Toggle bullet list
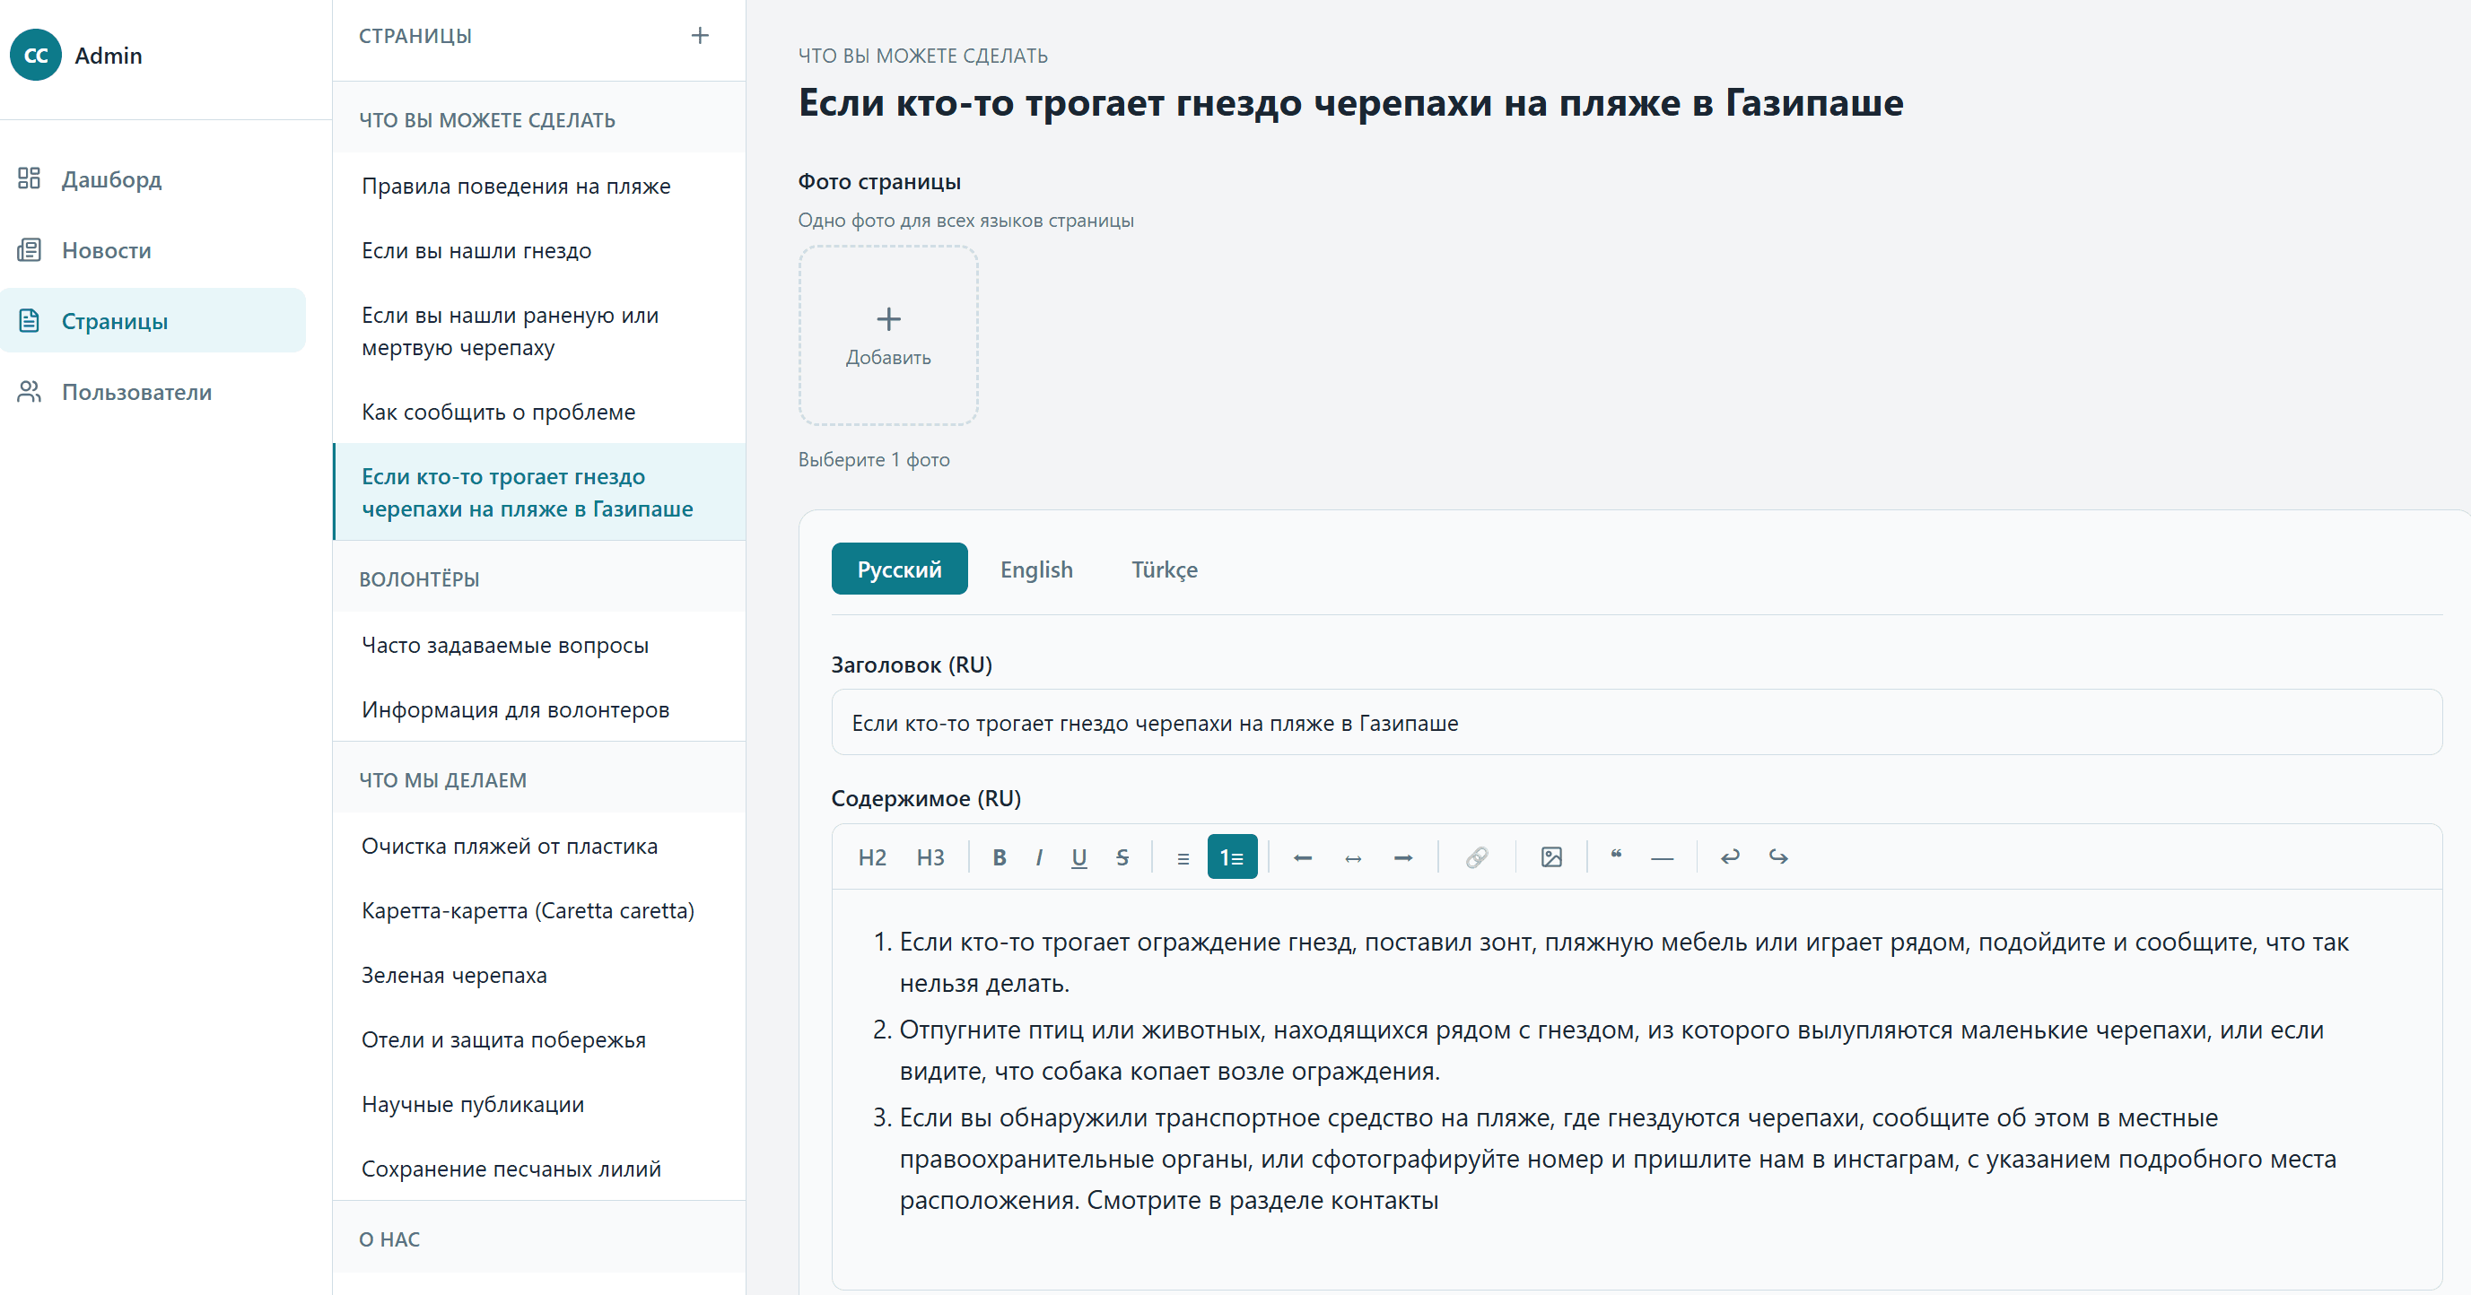2471x1295 pixels. (x=1183, y=857)
